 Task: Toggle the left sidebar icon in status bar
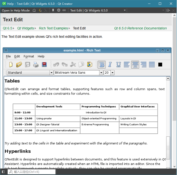tap(3, 172)
